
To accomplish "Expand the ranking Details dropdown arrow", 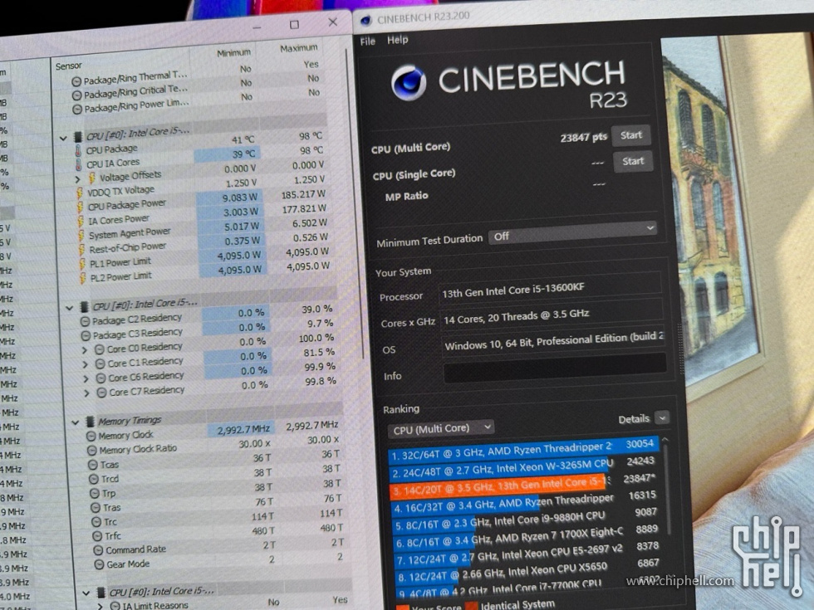I will click(x=662, y=417).
